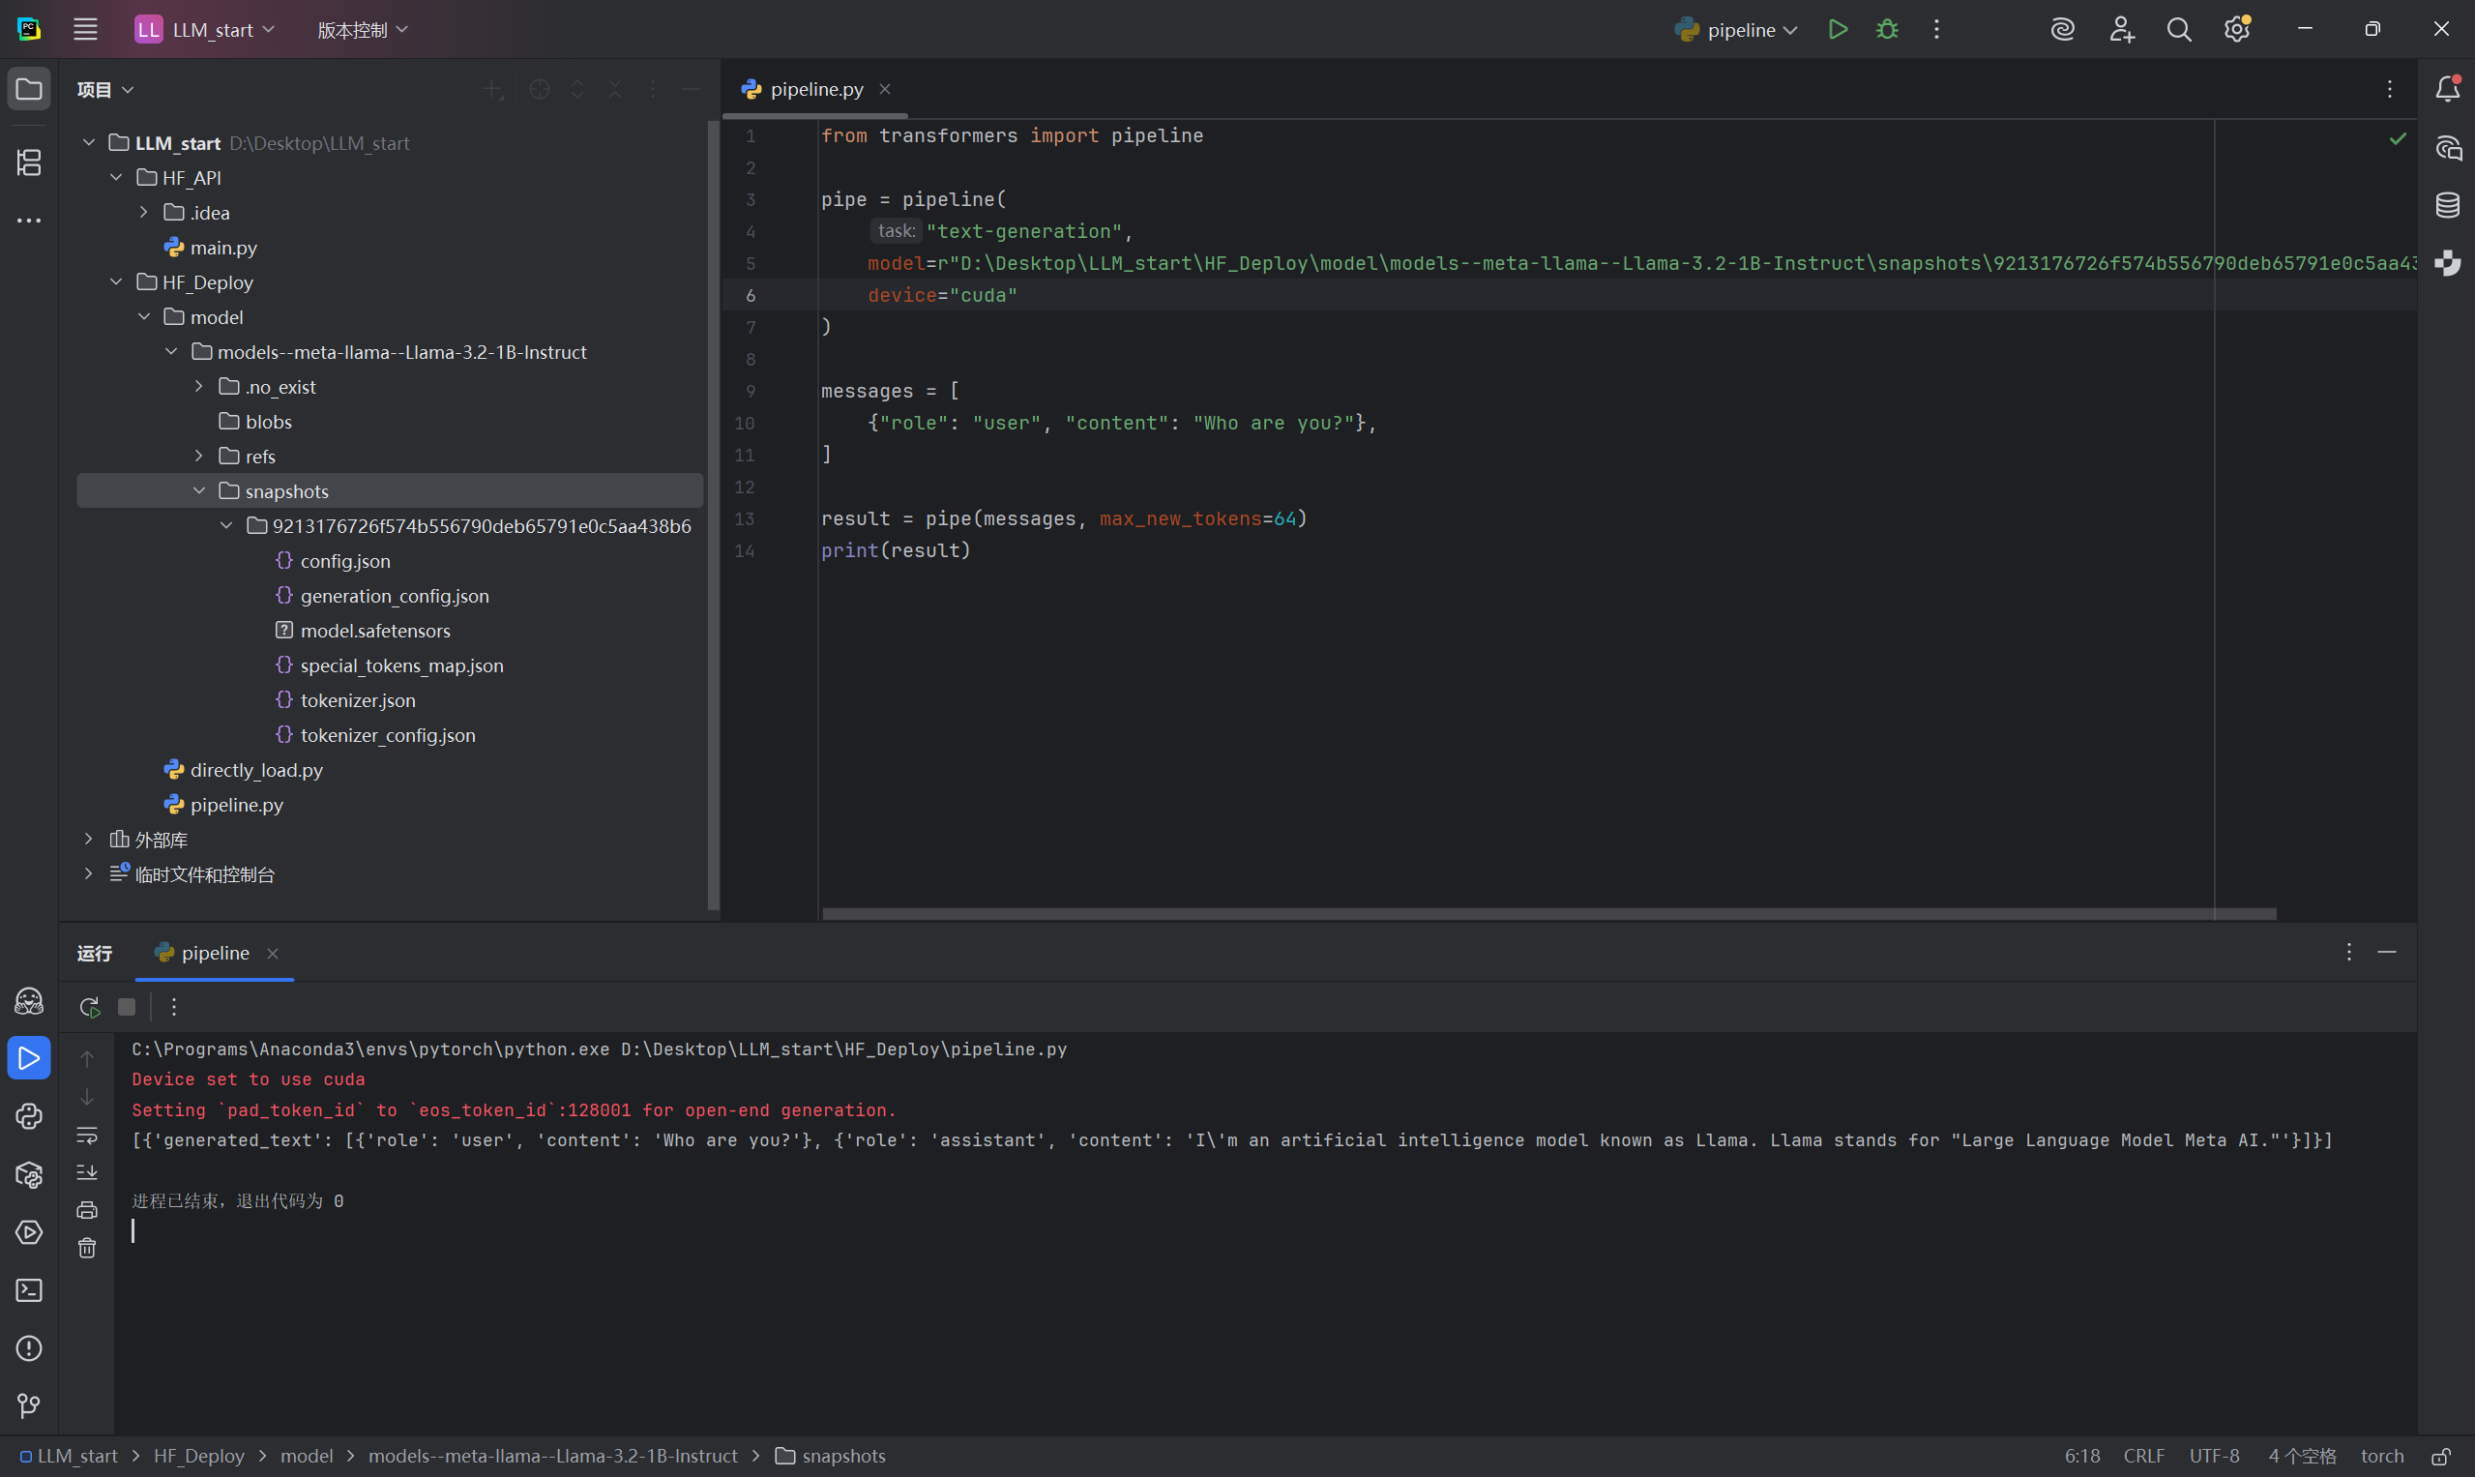This screenshot has height=1477, width=2475.
Task: Show more tool windows ellipsis
Action: click(29, 220)
